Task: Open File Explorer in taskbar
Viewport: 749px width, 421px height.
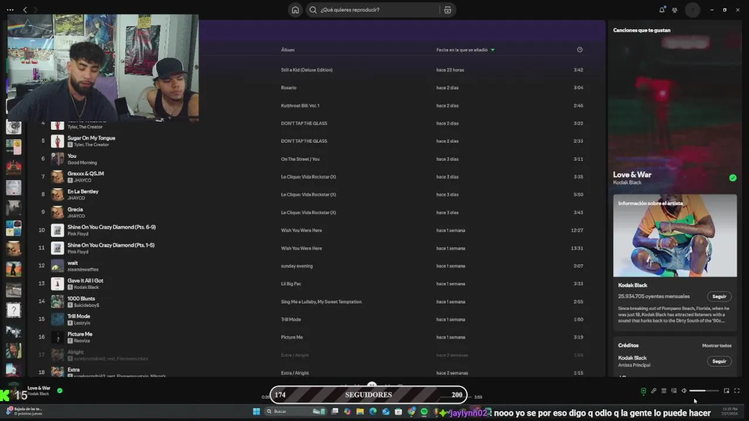Action: pyautogui.click(x=360, y=412)
